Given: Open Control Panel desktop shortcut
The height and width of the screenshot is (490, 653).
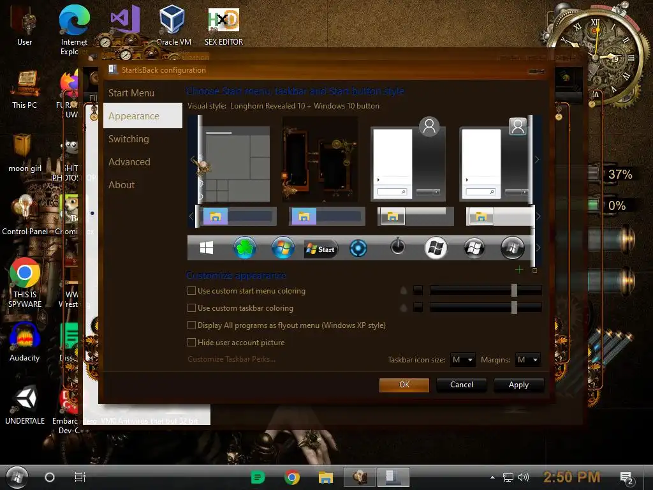Looking at the screenshot, I should point(25,216).
